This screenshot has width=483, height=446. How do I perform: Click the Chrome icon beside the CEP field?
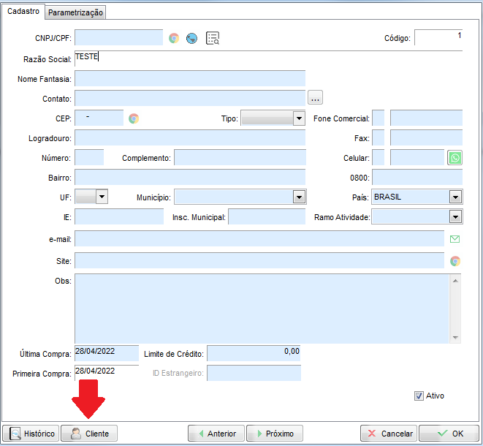point(134,118)
